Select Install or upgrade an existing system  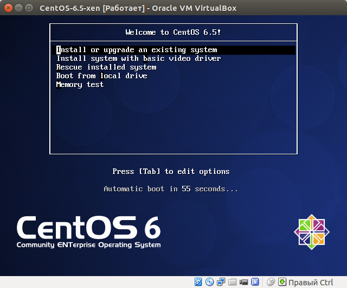(173, 50)
